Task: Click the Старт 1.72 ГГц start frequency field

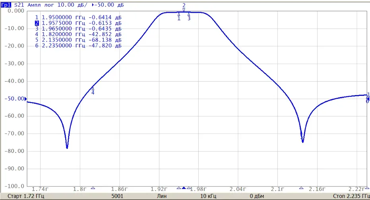Action: 26,196
